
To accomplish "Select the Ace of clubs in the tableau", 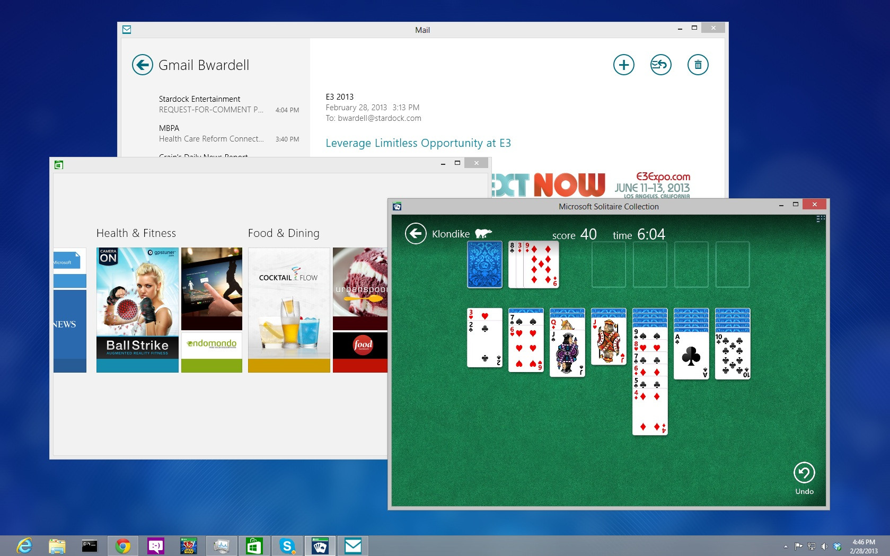I will point(691,355).
